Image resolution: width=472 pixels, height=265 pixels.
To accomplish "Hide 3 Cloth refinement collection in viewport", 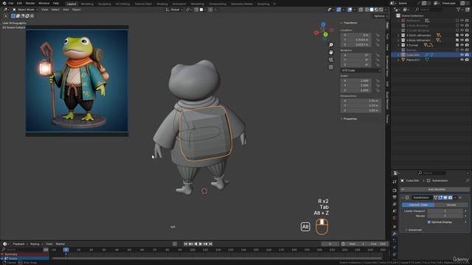I will (x=462, y=35).
